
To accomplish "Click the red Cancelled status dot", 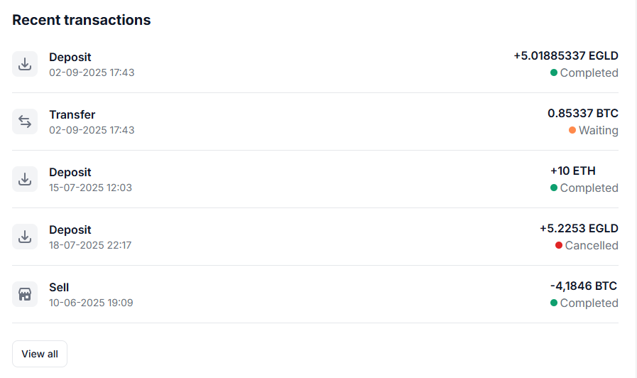I will [x=559, y=245].
